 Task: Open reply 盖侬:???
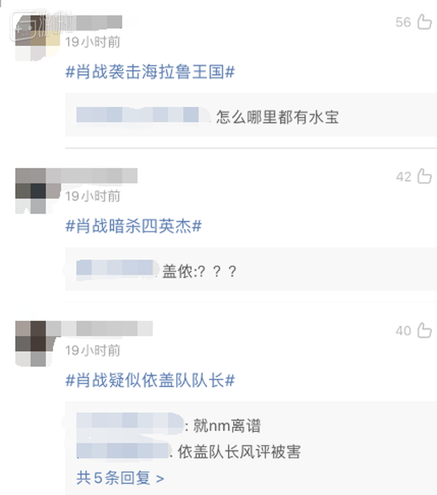coord(199,271)
